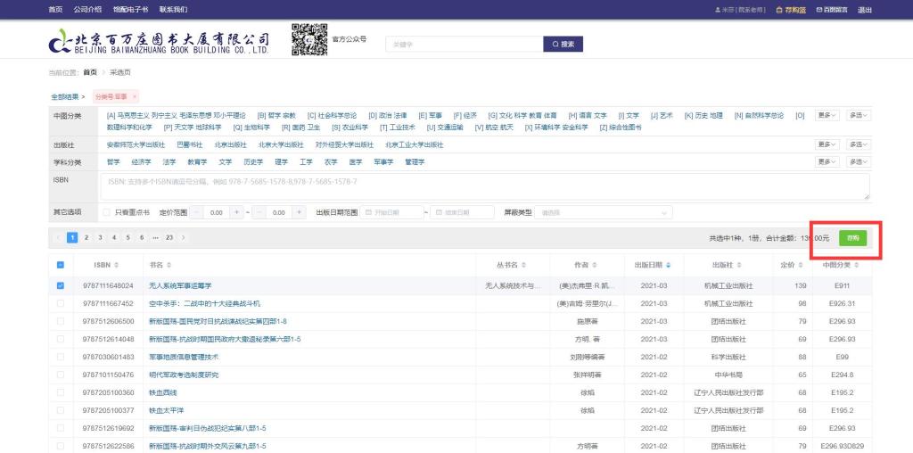913x453 pixels.
Task: Click the green 荐购 button
Action: point(852,238)
